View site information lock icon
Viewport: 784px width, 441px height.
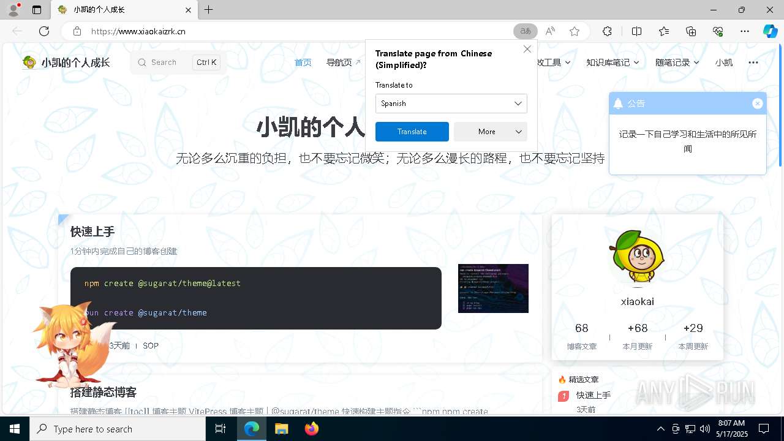pyautogui.click(x=77, y=31)
